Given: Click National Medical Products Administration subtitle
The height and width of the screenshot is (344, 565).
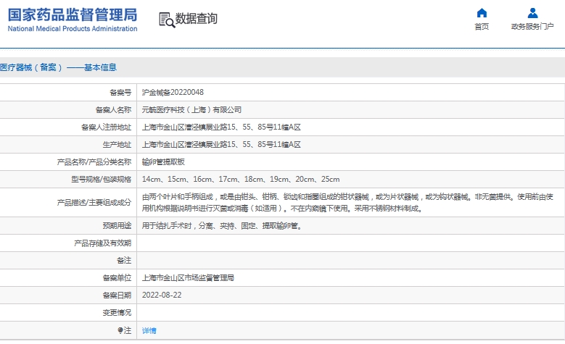Looking at the screenshot, I should (x=73, y=28).
